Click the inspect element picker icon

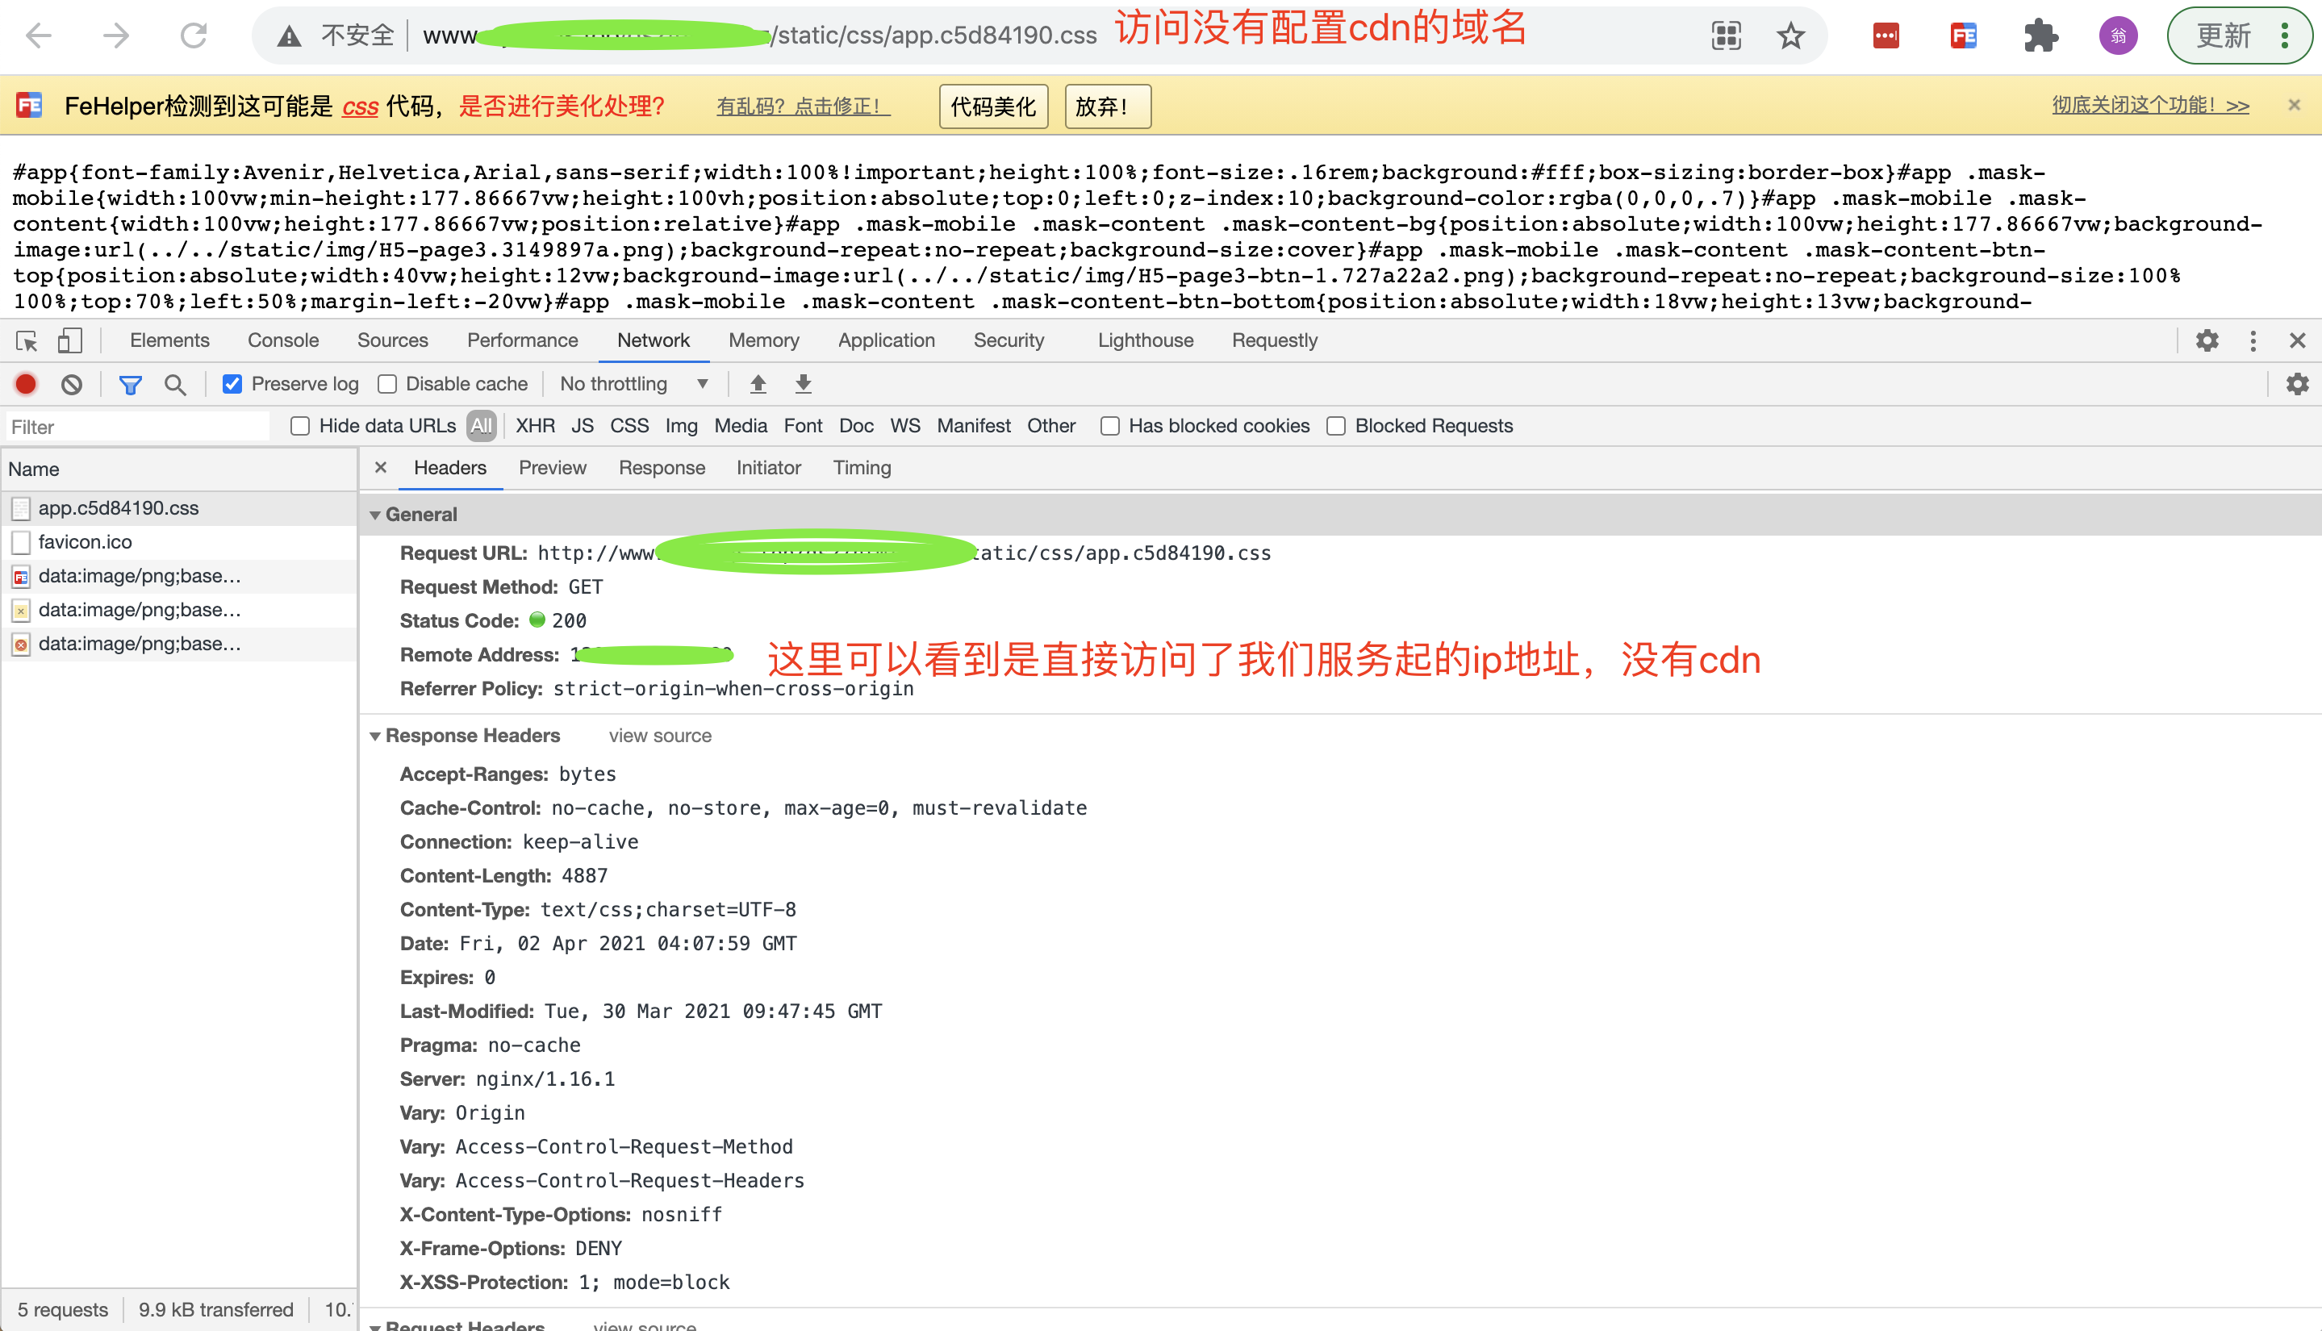27,341
